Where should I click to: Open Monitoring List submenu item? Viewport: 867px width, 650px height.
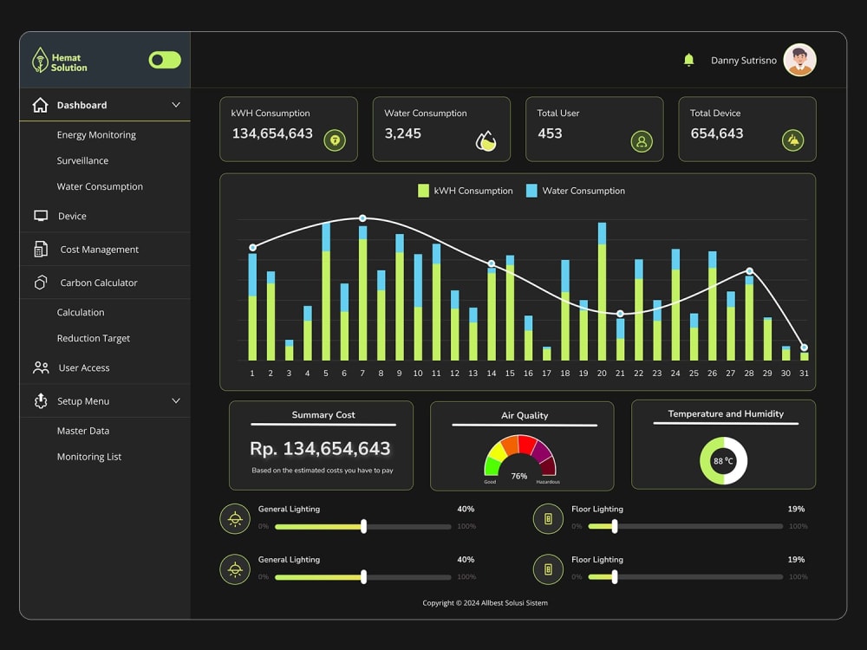[89, 457]
